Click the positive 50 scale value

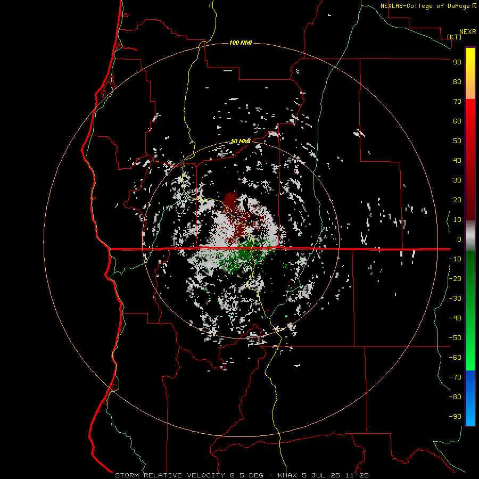point(457,141)
